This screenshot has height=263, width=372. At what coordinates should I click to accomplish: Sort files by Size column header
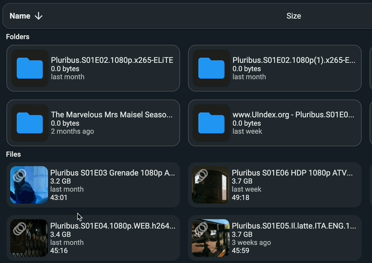tap(293, 16)
